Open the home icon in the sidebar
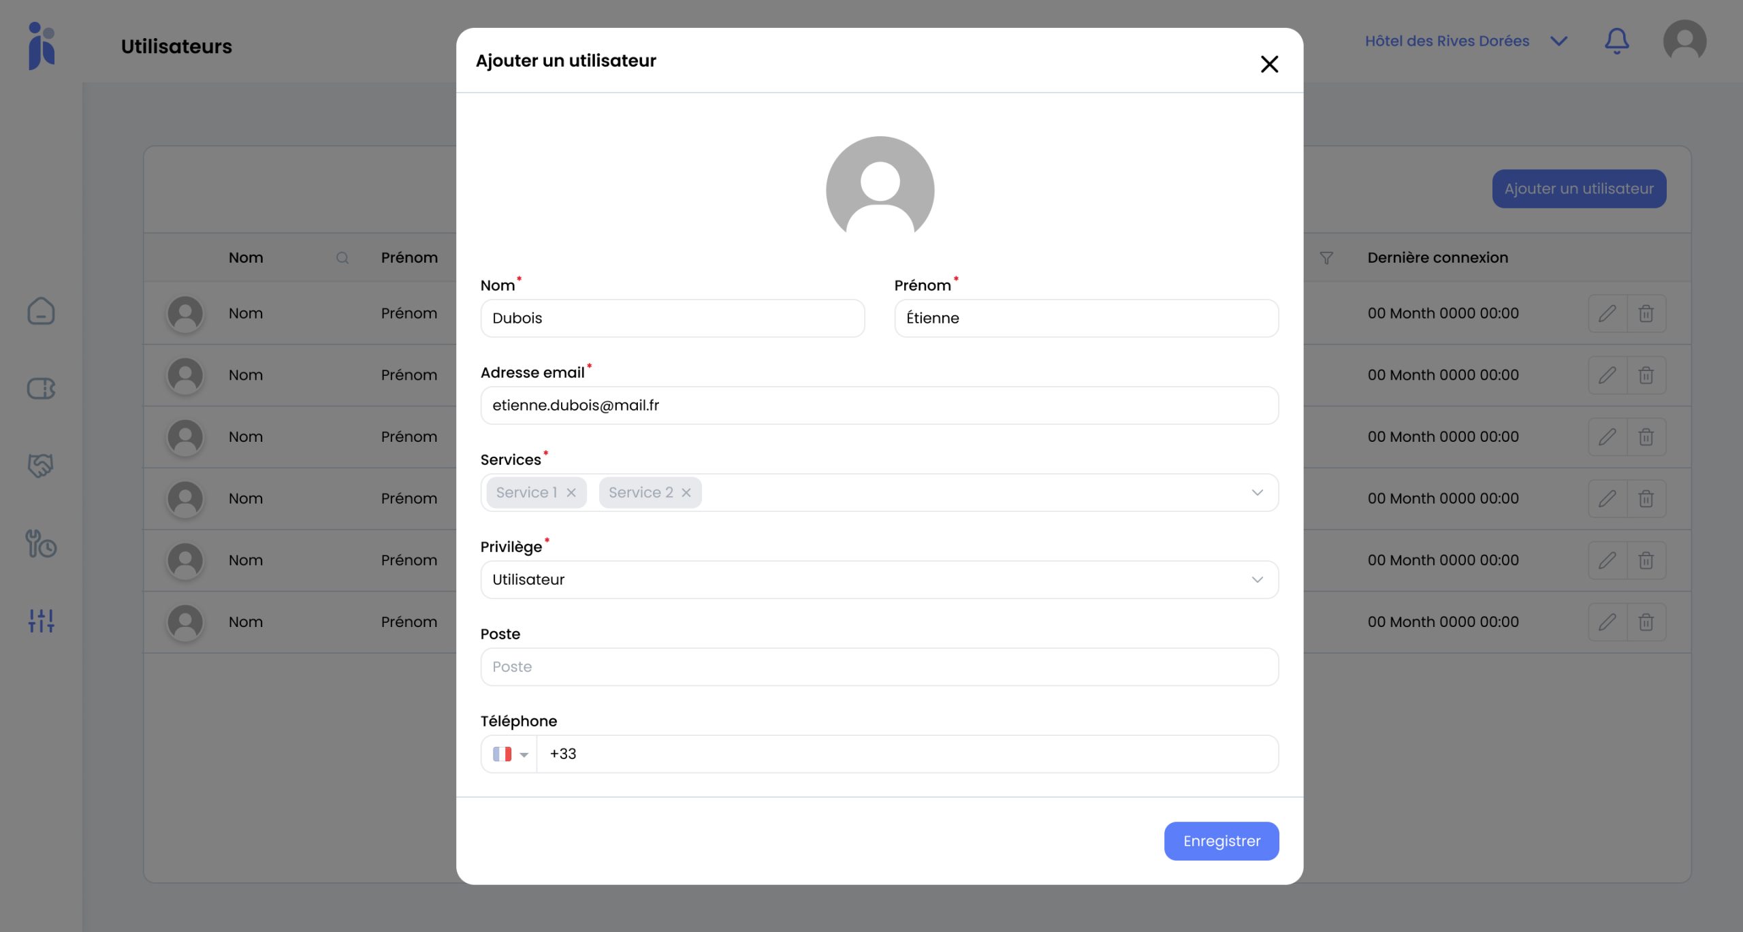 [41, 312]
